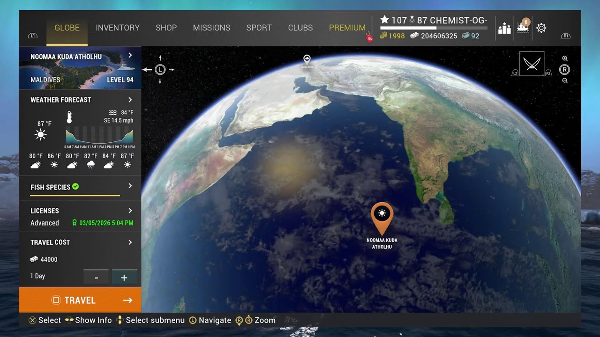The width and height of the screenshot is (600, 337).
Task: Click the L2 trigger icon
Action: [515, 73]
